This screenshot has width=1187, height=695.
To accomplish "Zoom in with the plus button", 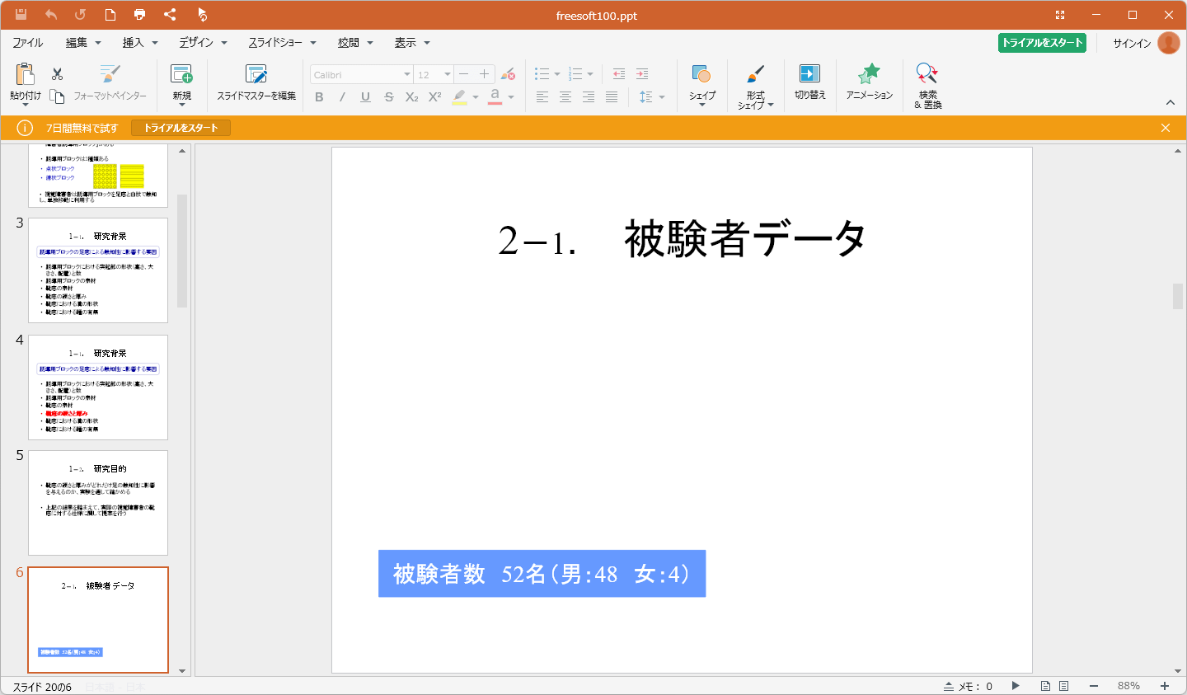I will tap(1165, 686).
